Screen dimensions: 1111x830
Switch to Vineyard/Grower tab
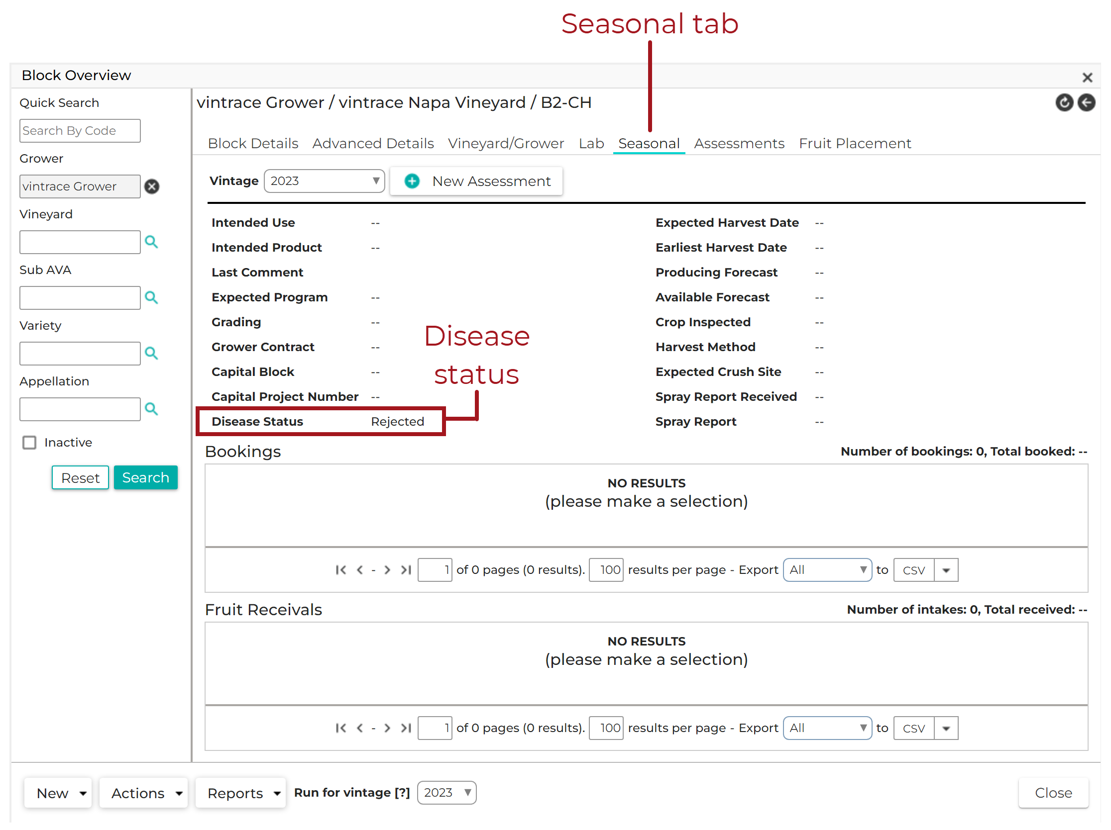(506, 144)
